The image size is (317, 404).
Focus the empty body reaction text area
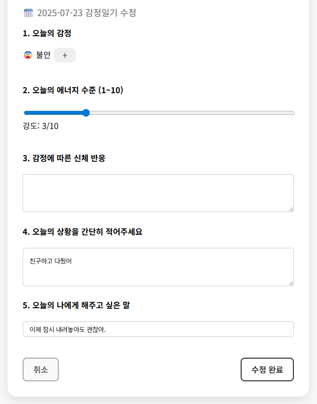tap(158, 193)
